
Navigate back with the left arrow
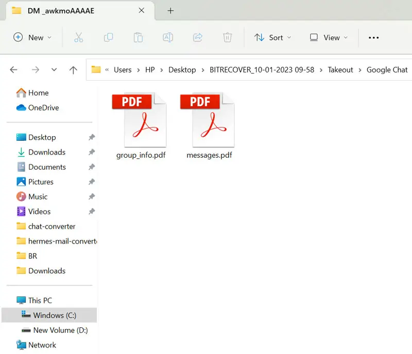pyautogui.click(x=14, y=70)
